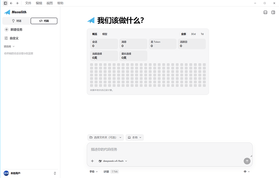Switch to 代码 mode
Viewport: 279px width, 178px height.
(44, 21)
